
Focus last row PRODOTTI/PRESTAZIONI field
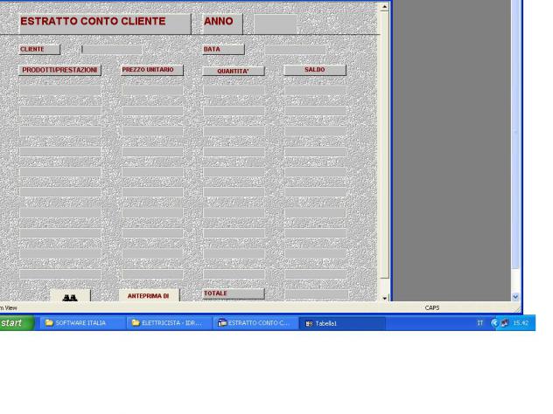pyautogui.click(x=60, y=274)
